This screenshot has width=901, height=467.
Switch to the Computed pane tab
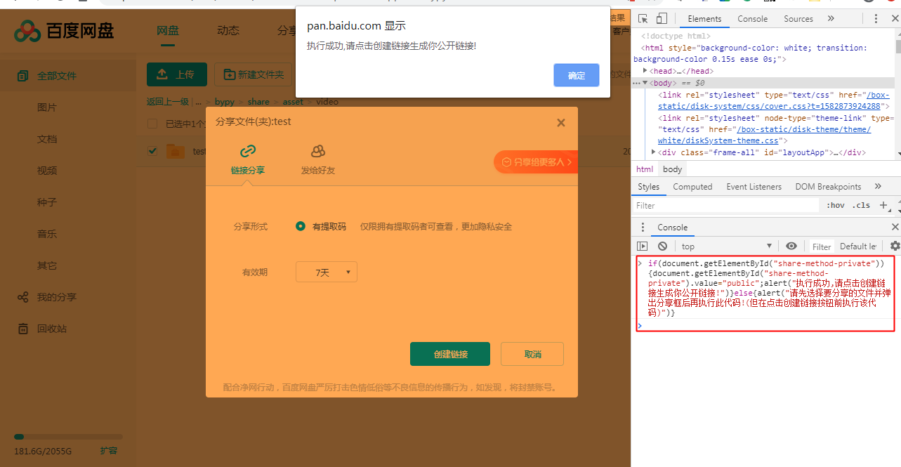point(692,187)
